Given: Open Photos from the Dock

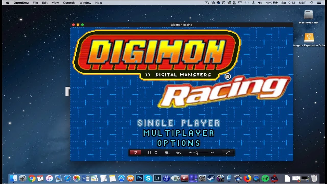Looking at the screenshot, I should [x=76, y=178].
